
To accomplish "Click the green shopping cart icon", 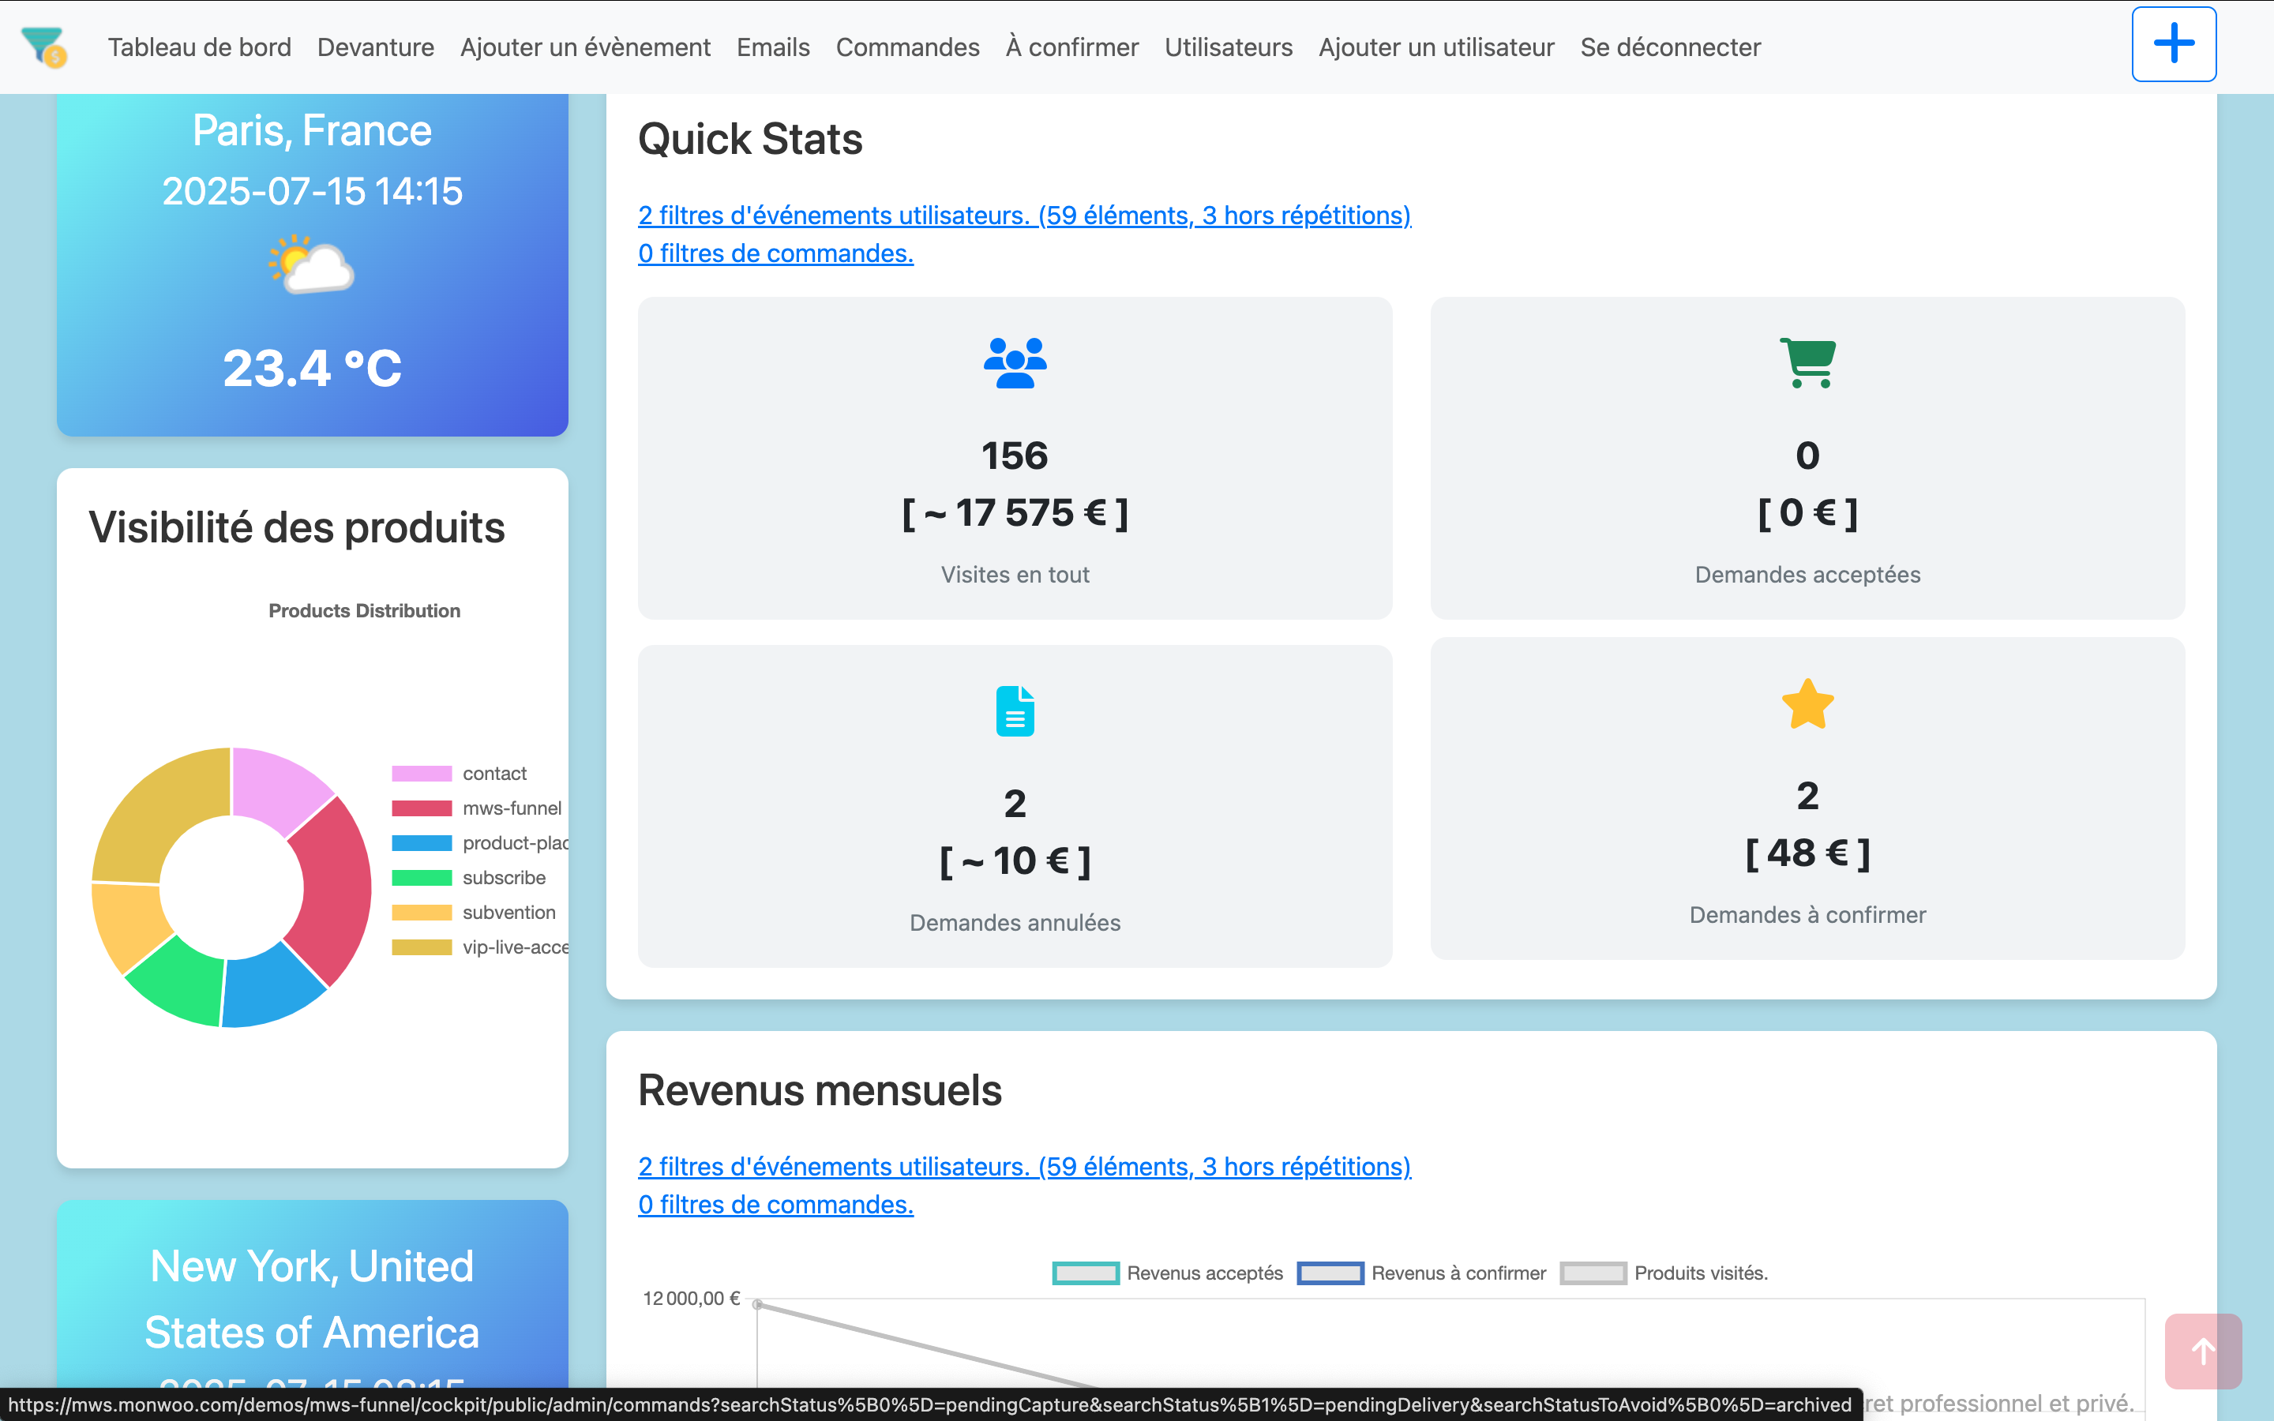I will pos(1807,363).
